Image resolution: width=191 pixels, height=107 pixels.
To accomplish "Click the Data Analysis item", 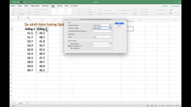I will [x=160, y=13].
